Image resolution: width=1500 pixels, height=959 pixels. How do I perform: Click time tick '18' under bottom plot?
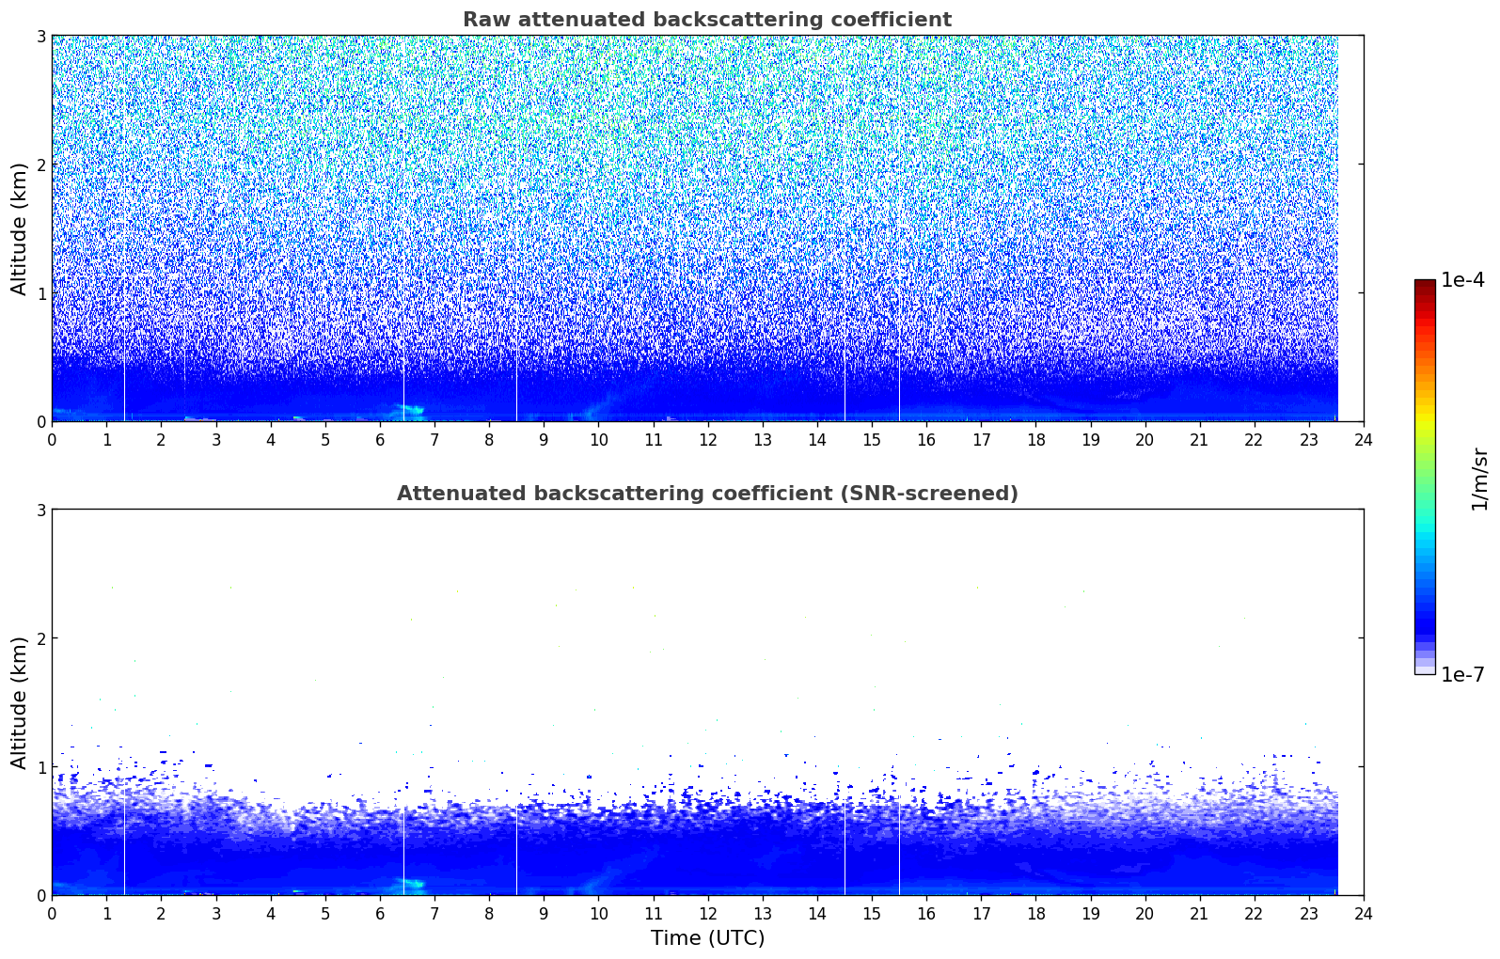[1035, 913]
